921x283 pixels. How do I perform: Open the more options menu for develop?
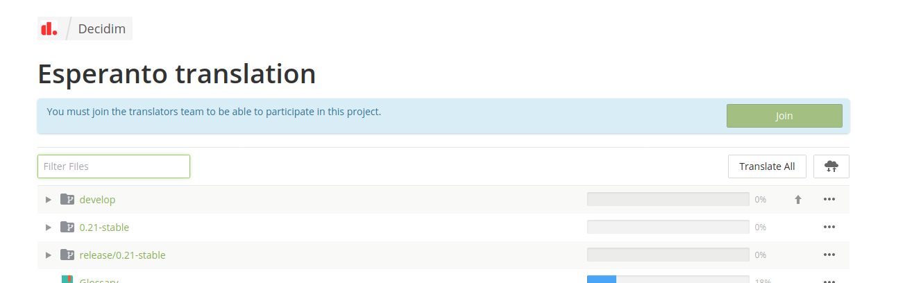pos(829,200)
